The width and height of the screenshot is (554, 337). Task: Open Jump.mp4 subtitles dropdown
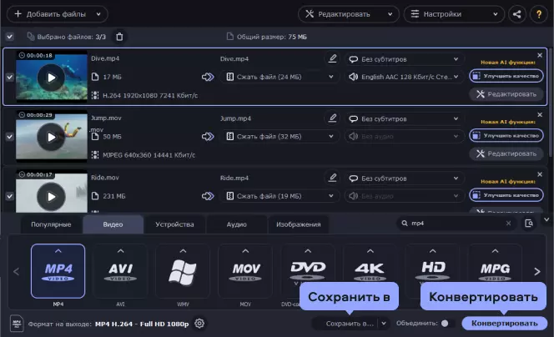coord(404,119)
